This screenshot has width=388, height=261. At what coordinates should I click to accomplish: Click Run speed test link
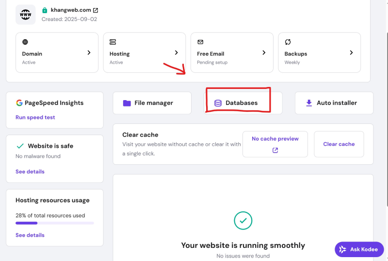pyautogui.click(x=35, y=117)
